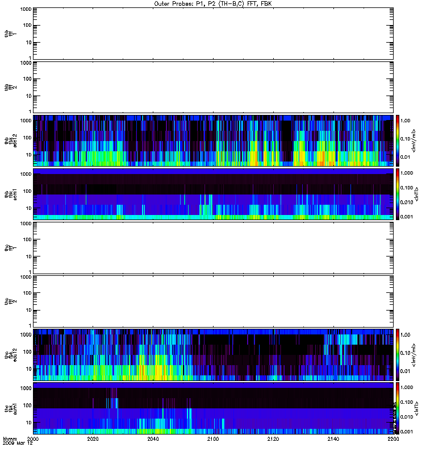The width and height of the screenshot is (426, 455).
Task: Click the thc fbk edc12 spectrogram panel
Action: click(x=213, y=354)
